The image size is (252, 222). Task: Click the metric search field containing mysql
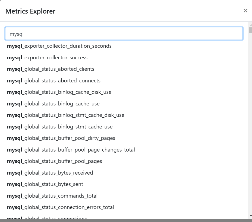pos(124,34)
